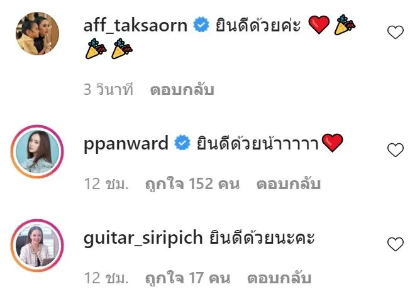Viewport: 410px width, 299px height.
Task: Click ตอบกลับ under ppanward's comment
Action: (x=289, y=184)
